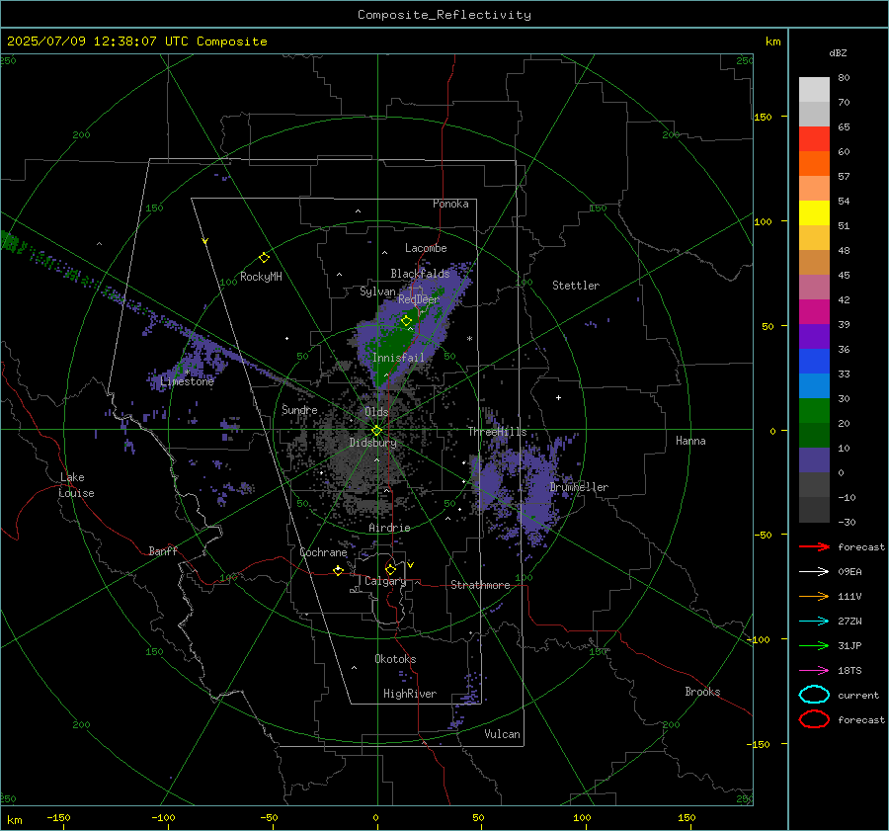This screenshot has height=831, width=889.
Task: Click the 20 dBZ green color swatch
Action: (x=814, y=411)
